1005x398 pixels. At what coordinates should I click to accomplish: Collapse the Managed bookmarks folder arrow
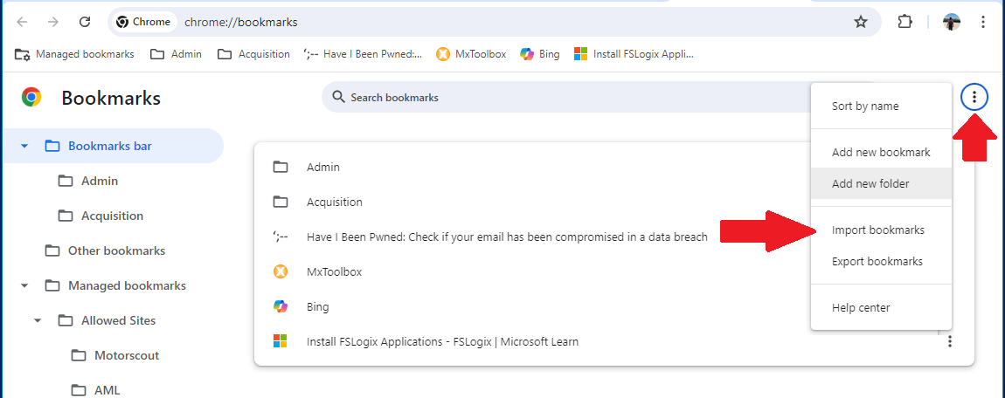pyautogui.click(x=24, y=285)
